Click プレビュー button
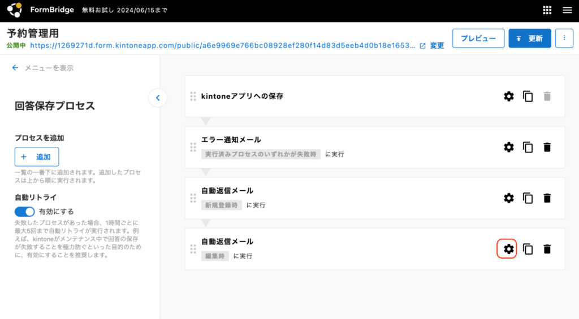The image size is (579, 319). [478, 38]
